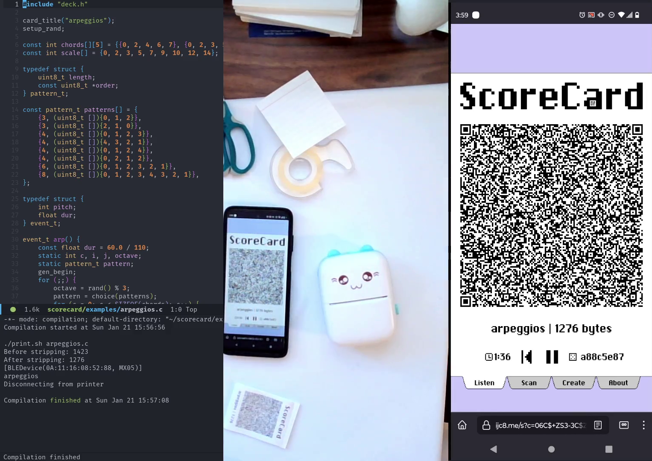Toggle reader view icon in address bar
The height and width of the screenshot is (461, 652).
coord(598,425)
